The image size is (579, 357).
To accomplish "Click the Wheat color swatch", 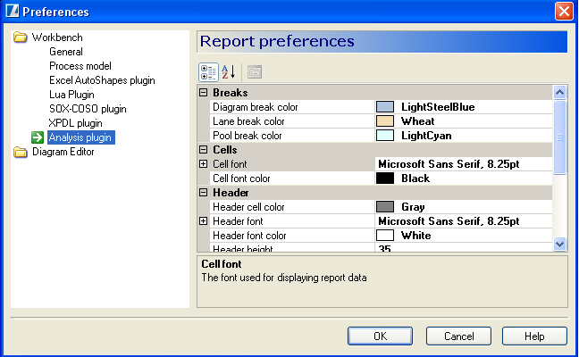I will (x=385, y=121).
